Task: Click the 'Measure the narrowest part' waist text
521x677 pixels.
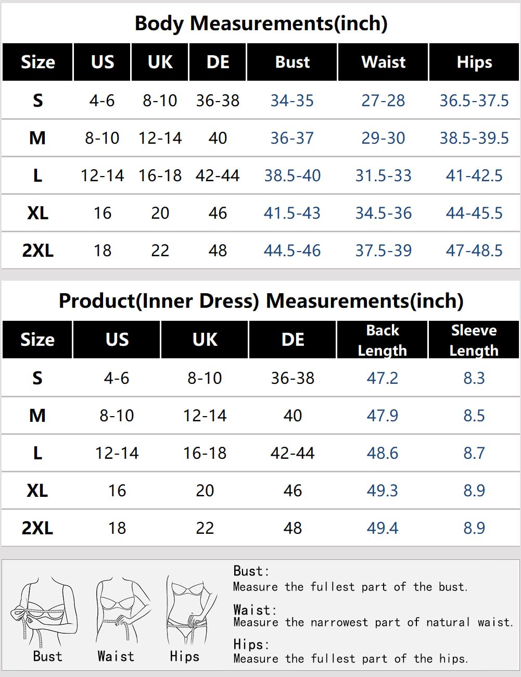Action: point(373,622)
